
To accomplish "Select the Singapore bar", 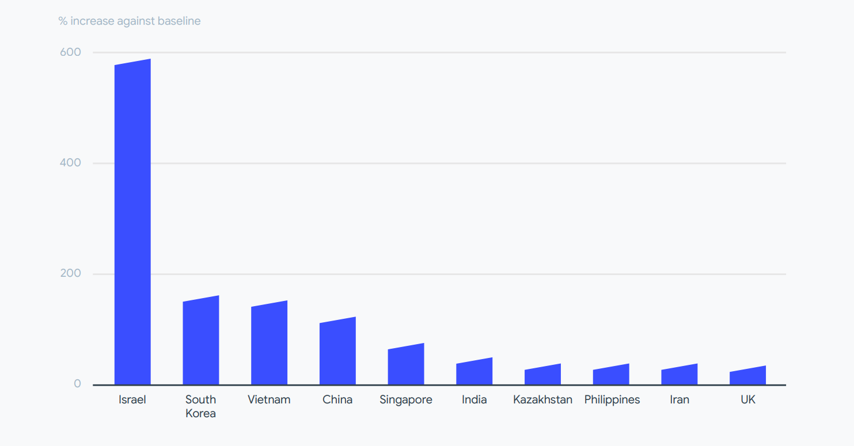I will (406, 366).
